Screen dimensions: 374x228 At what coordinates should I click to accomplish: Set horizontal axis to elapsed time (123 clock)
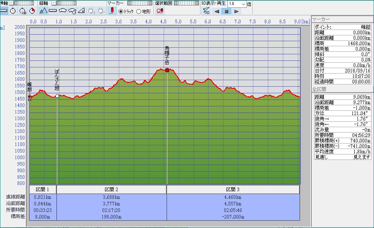tap(23, 11)
